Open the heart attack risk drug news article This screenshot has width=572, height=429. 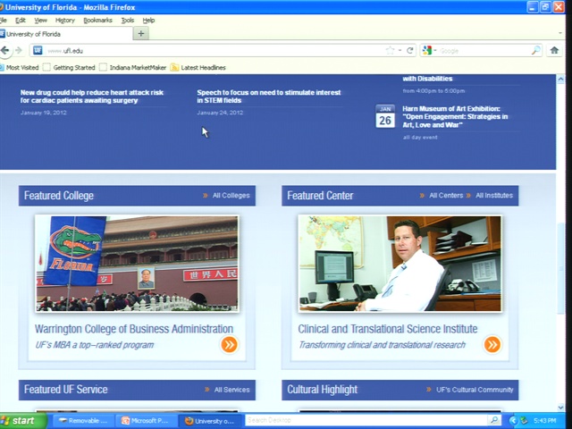point(92,97)
